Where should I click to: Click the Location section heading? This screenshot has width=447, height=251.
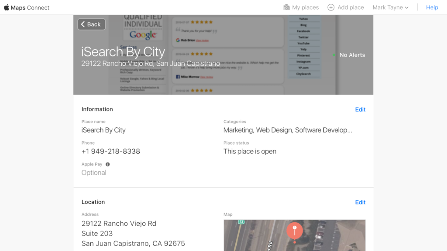(93, 202)
